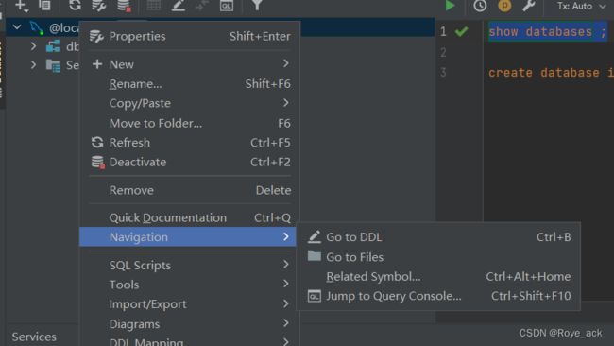Click the show databases line in editor
The height and width of the screenshot is (346, 614).
point(547,31)
